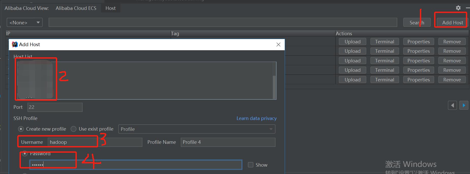Click the Add Host button

click(452, 23)
